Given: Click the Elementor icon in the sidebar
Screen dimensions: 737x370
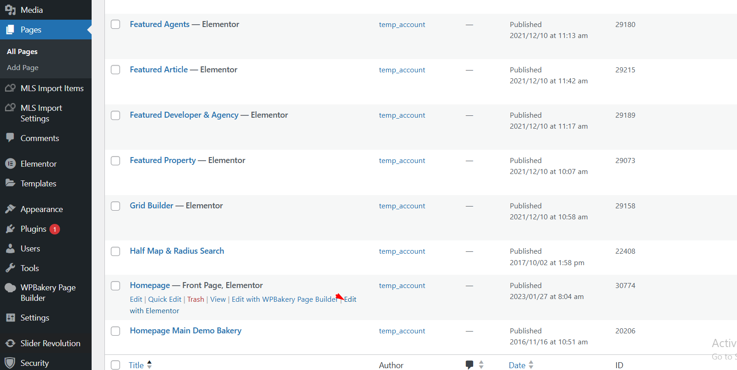Looking at the screenshot, I should pos(10,163).
